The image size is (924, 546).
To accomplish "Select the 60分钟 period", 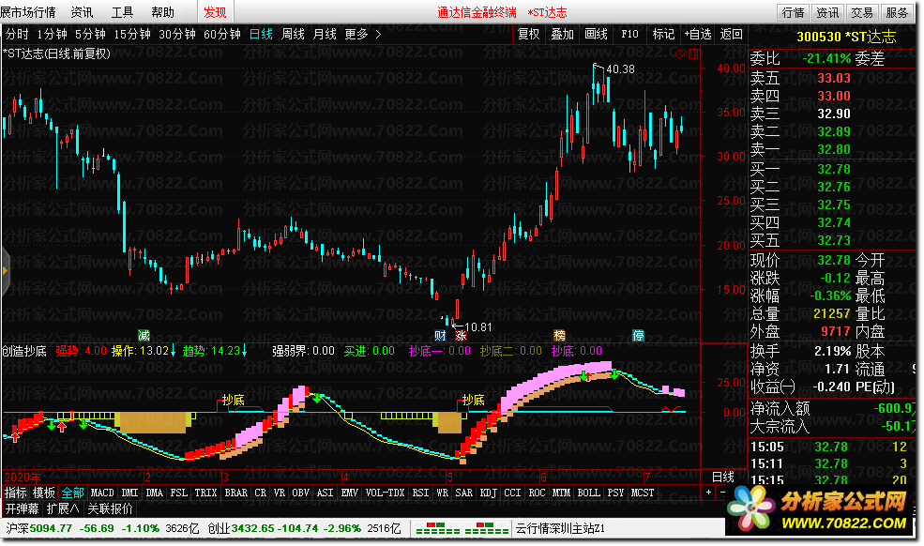I will coord(221,34).
